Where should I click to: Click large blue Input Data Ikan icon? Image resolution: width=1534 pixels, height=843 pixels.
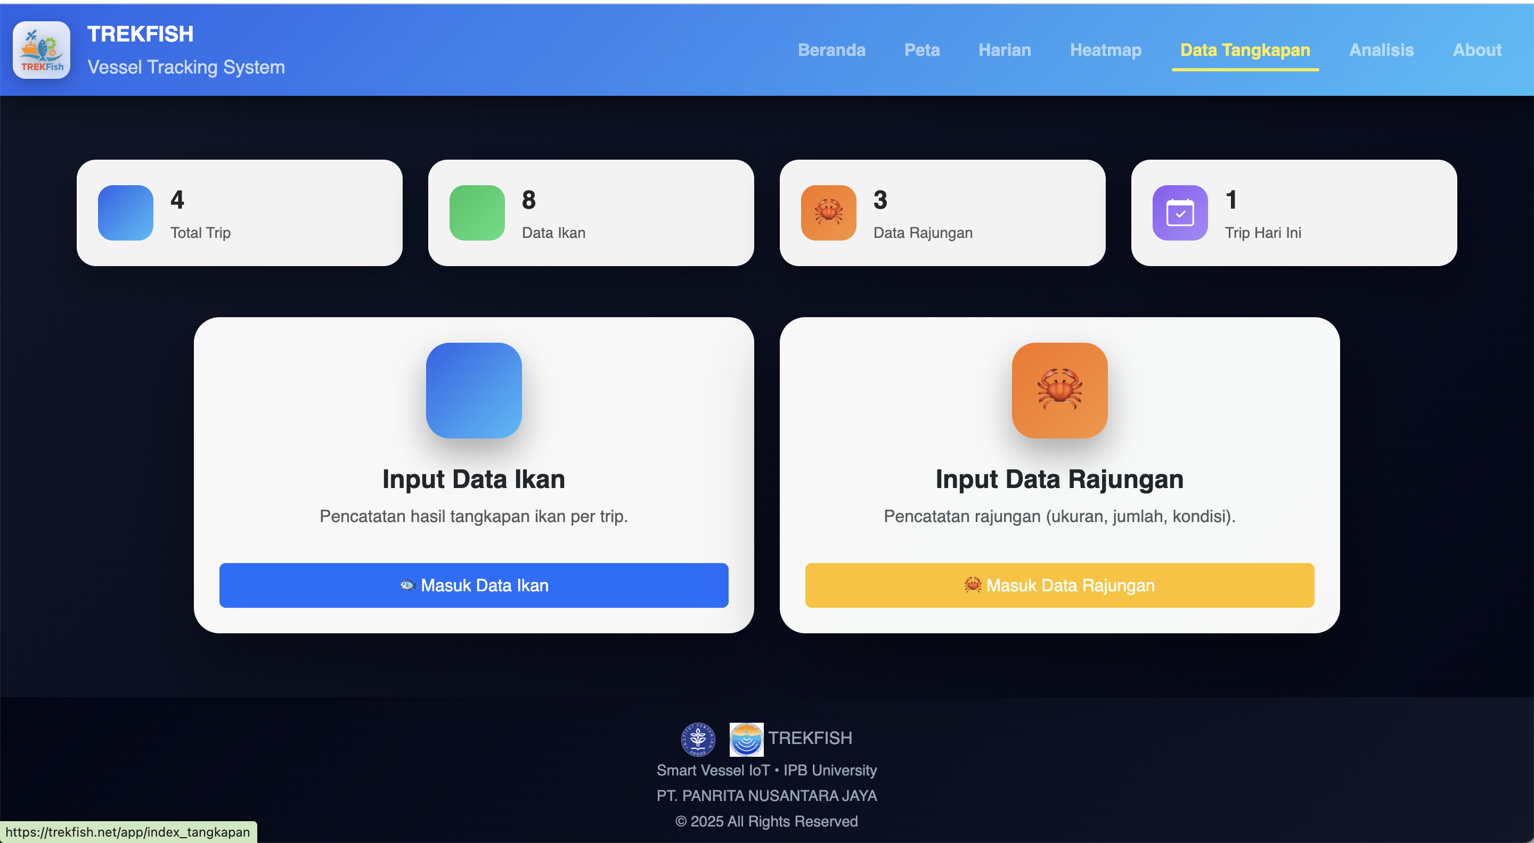coord(474,390)
